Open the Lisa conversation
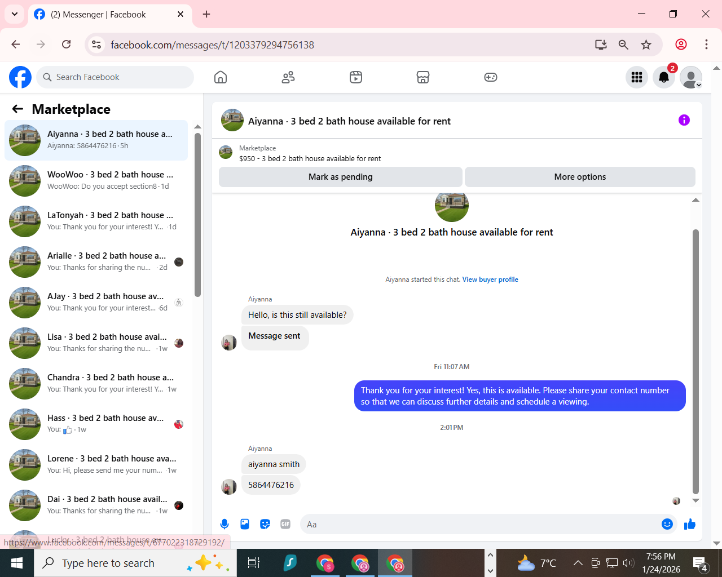This screenshot has height=577, width=722. 96,343
